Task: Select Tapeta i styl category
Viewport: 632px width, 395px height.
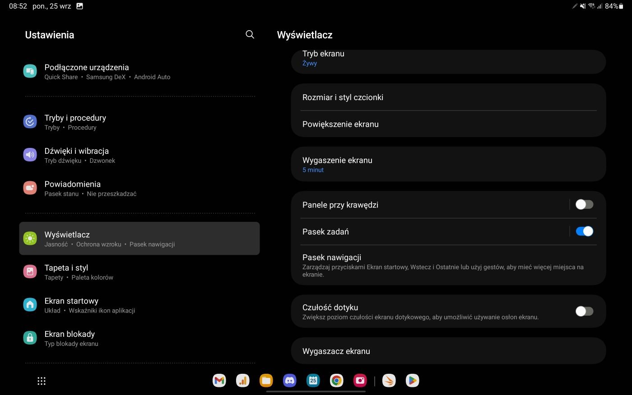Action: (x=139, y=272)
